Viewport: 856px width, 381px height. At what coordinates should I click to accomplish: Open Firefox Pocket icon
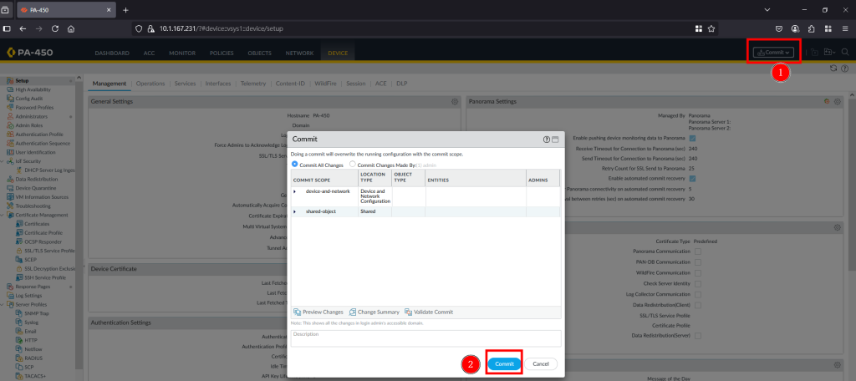(x=780, y=28)
